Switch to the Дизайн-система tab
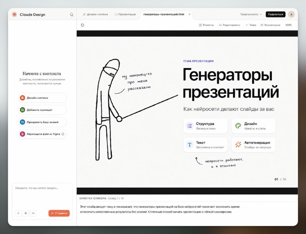The height and width of the screenshot is (234, 306). pyautogui.click(x=95, y=14)
